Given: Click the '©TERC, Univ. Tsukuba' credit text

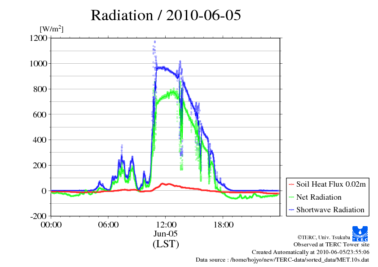Looking at the screenshot, I should [x=324, y=237].
